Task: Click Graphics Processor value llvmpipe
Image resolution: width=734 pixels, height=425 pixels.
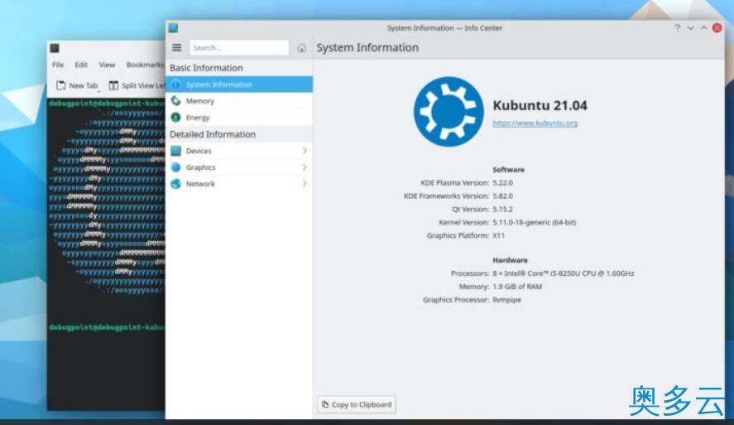Action: click(x=506, y=299)
